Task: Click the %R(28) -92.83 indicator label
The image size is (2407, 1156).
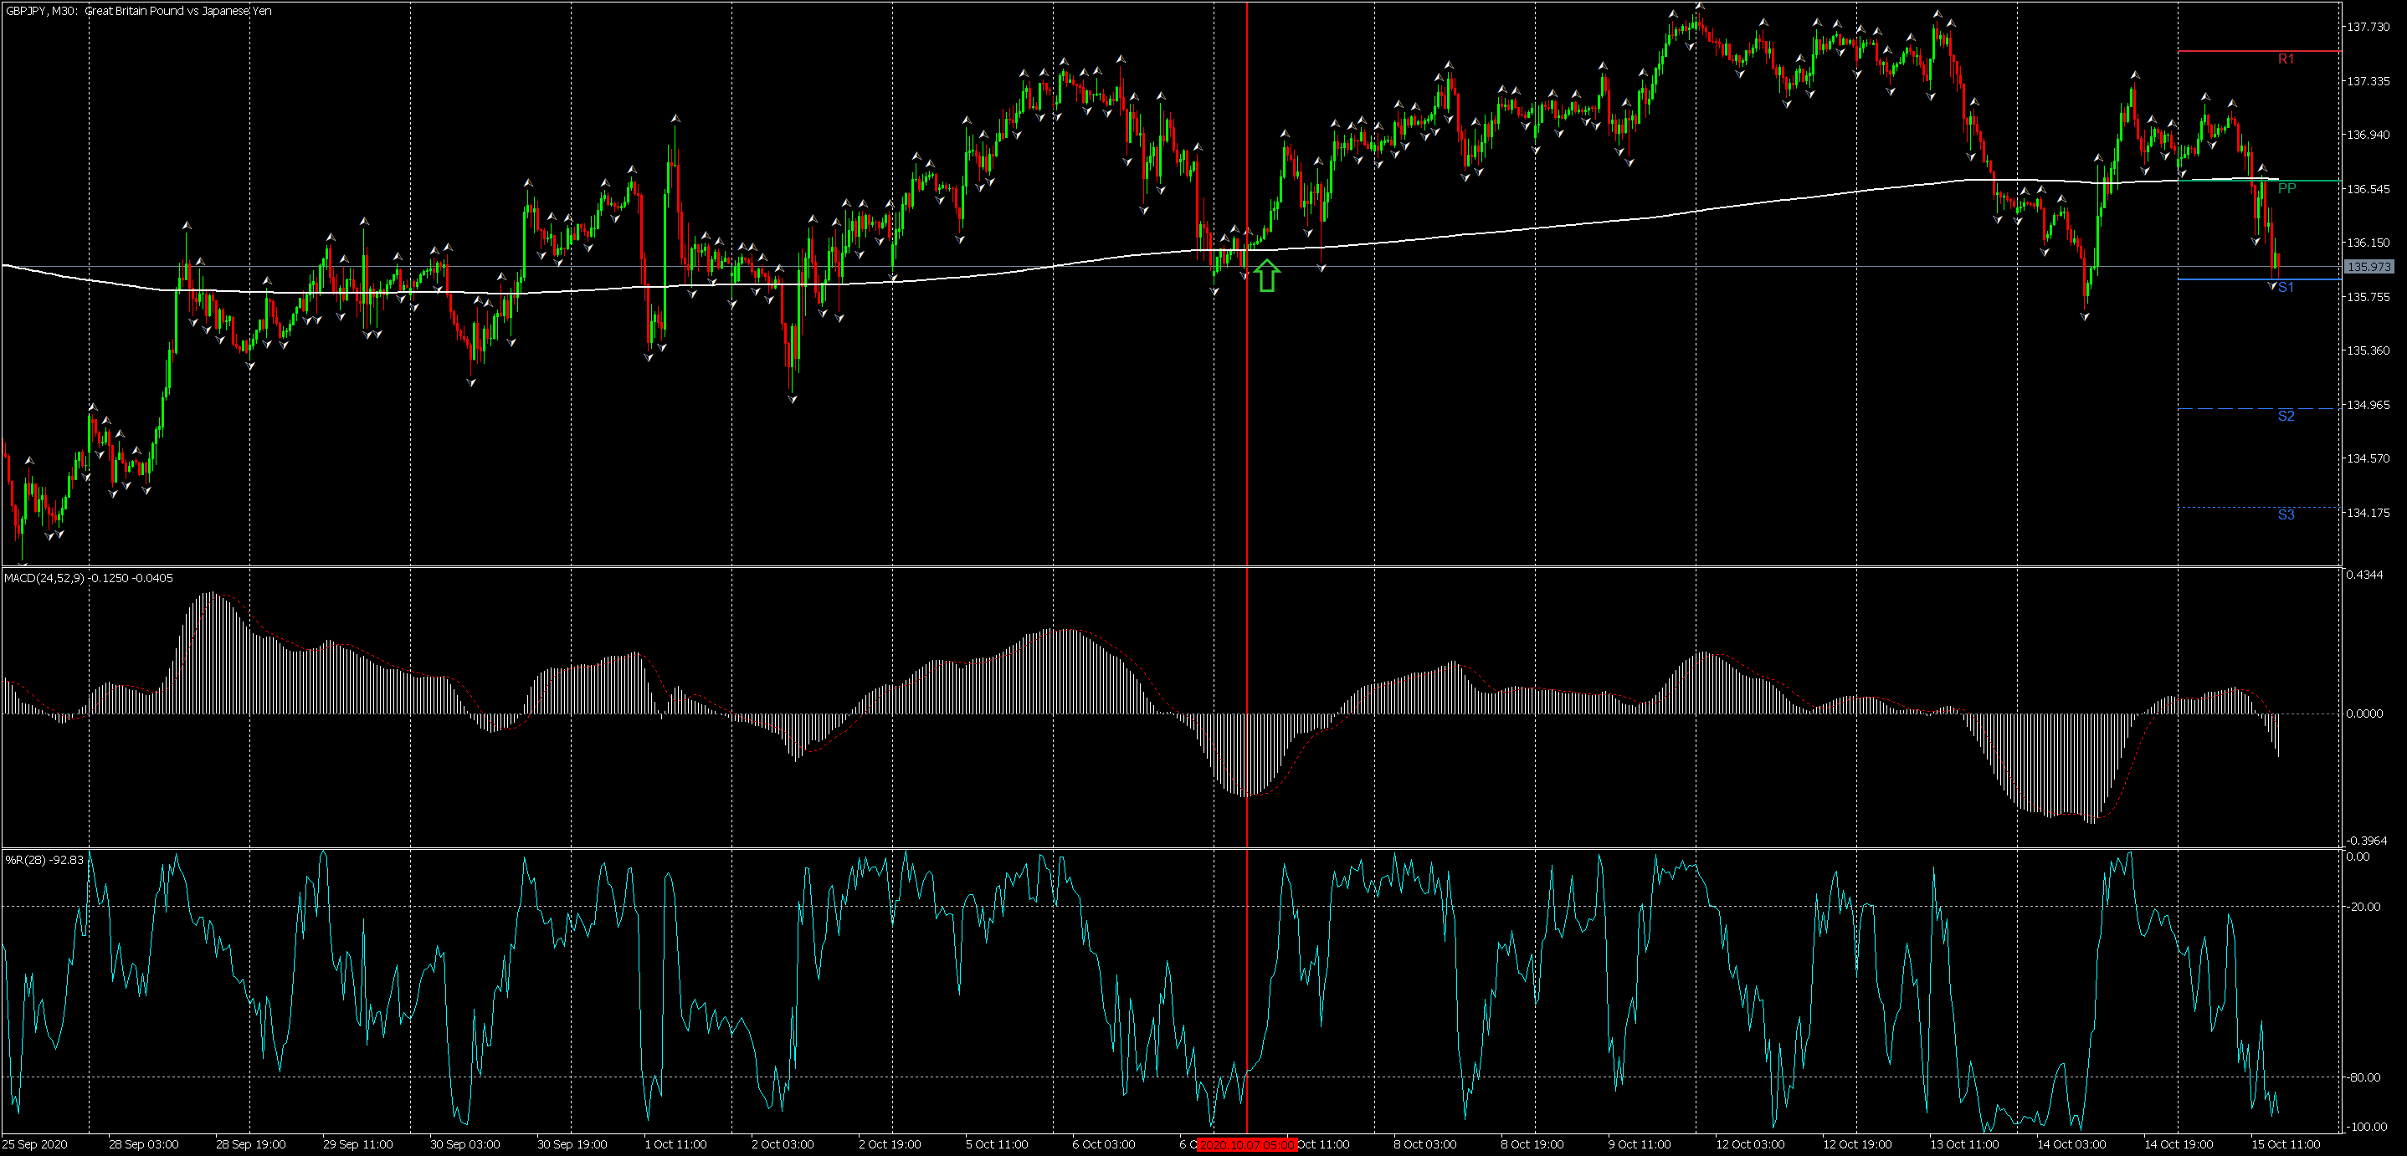Action: [x=44, y=860]
